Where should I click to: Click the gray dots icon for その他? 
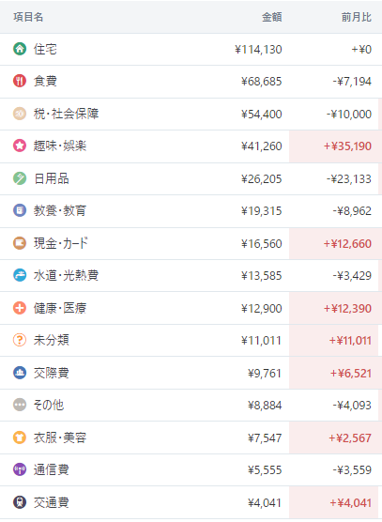click(20, 406)
